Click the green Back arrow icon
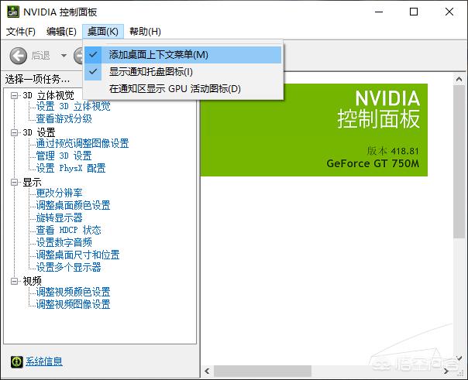Viewport: 468px width, 380px height. (x=18, y=56)
